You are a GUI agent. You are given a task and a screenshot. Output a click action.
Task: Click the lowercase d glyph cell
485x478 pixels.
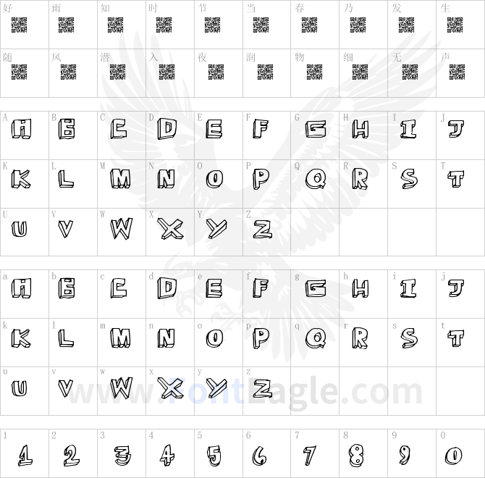click(x=170, y=294)
